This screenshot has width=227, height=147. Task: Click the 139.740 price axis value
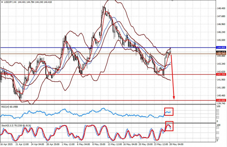point(221,103)
